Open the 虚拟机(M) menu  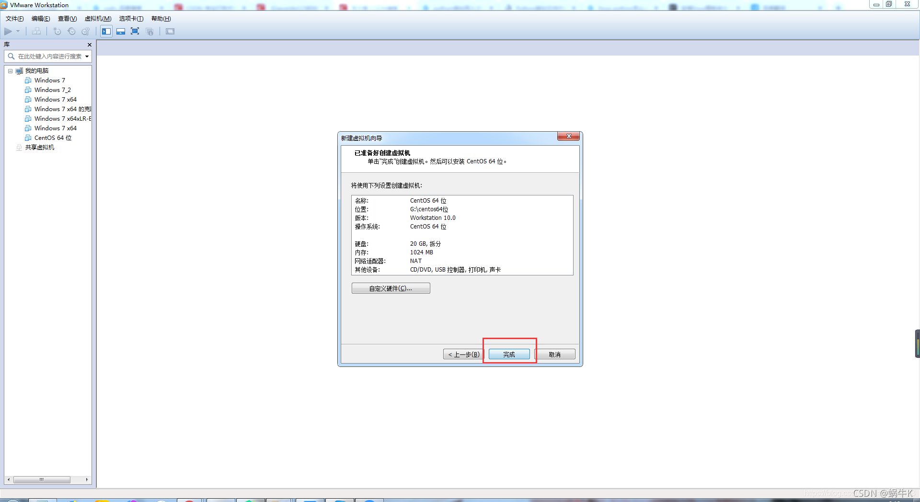point(98,19)
